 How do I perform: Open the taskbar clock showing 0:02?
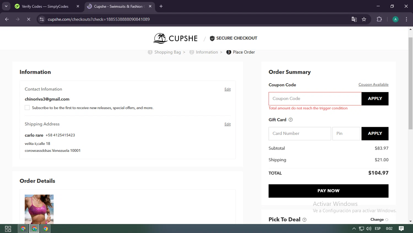pos(389,229)
